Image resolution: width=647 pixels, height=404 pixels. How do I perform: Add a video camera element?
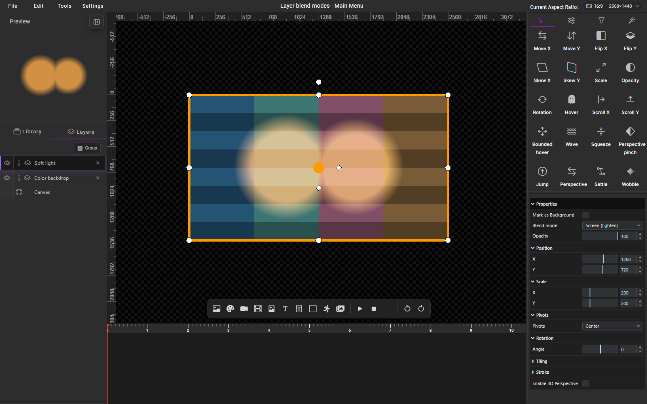click(x=244, y=309)
